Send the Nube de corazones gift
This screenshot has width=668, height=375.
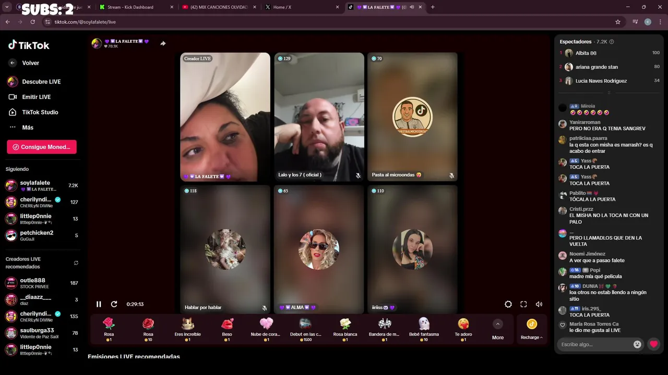click(266, 330)
